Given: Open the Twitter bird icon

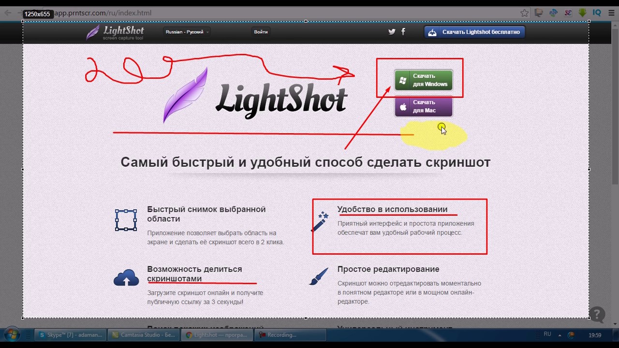Looking at the screenshot, I should tap(392, 32).
